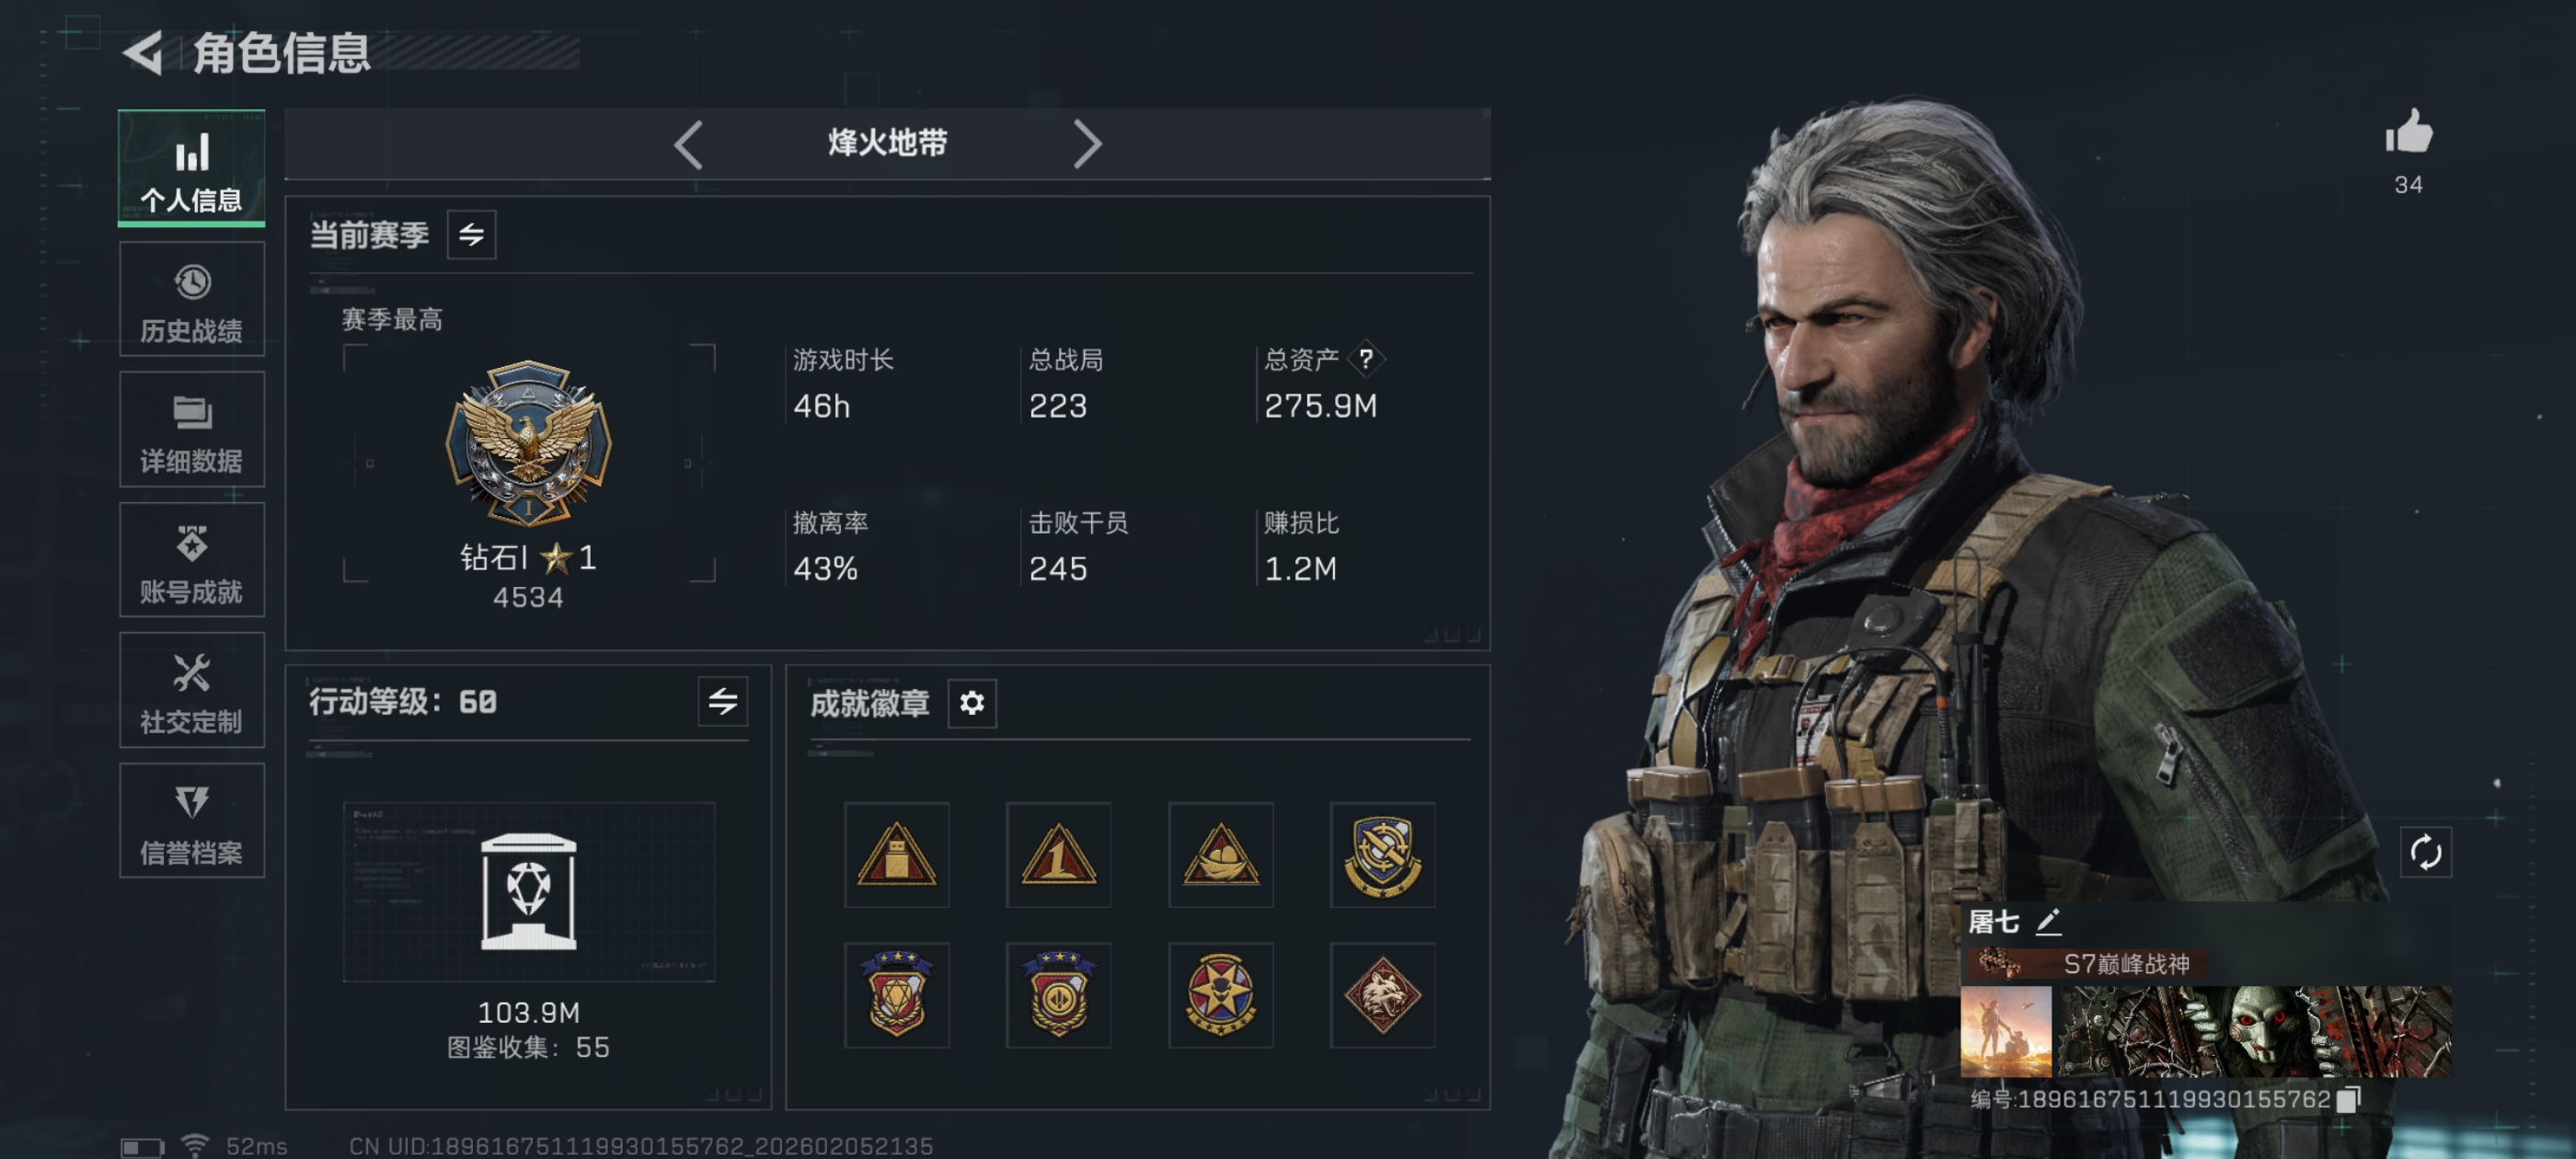The width and height of the screenshot is (2576, 1159).
Task: Open the 详细数据 tab
Action: pyautogui.click(x=192, y=429)
